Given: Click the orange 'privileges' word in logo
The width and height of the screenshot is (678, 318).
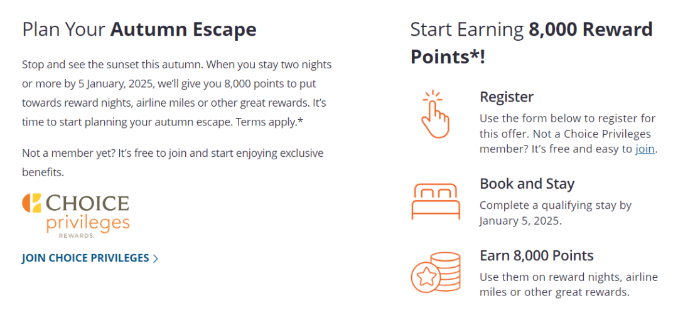Looking at the screenshot, I should coord(88,223).
